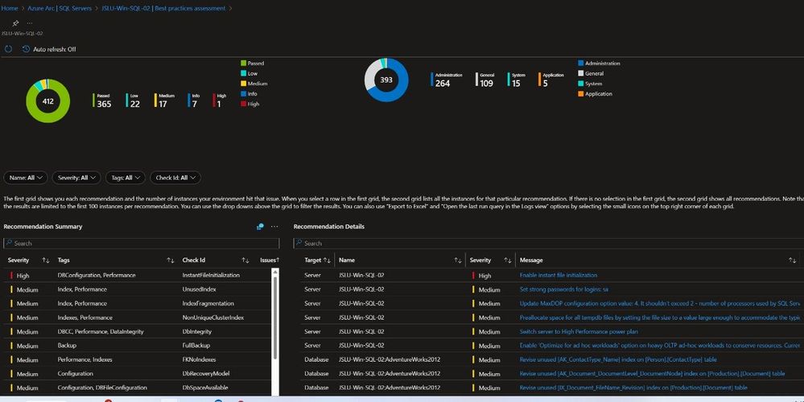The height and width of the screenshot is (402, 804).
Task: Open 'Optimize for ad hoc workloads' message link
Action: [660, 345]
